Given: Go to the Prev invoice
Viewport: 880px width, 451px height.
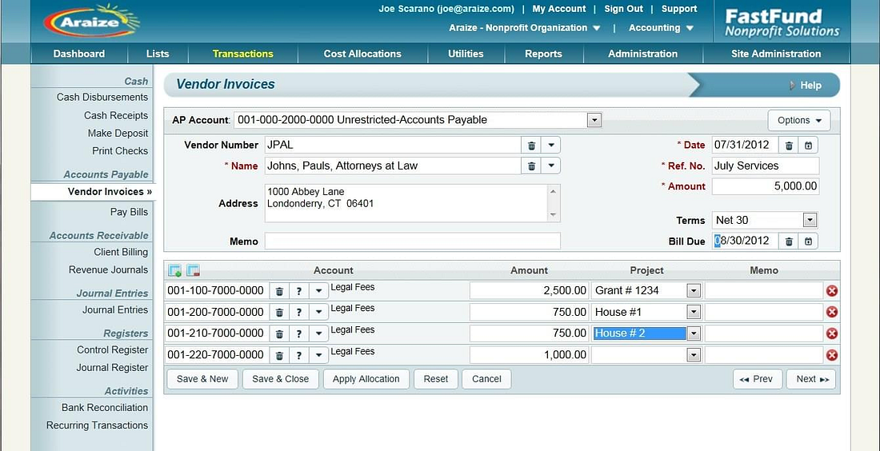Looking at the screenshot, I should point(758,379).
